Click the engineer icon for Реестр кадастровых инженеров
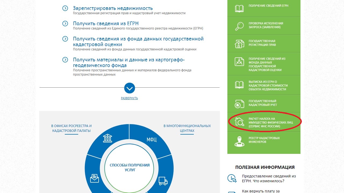Screen dimensions: 344x193 239,141
